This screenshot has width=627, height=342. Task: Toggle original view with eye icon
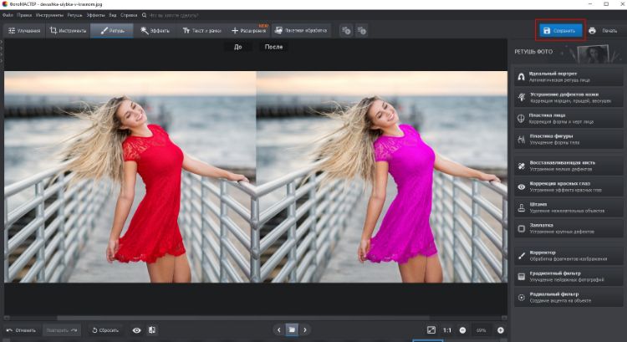tap(136, 330)
